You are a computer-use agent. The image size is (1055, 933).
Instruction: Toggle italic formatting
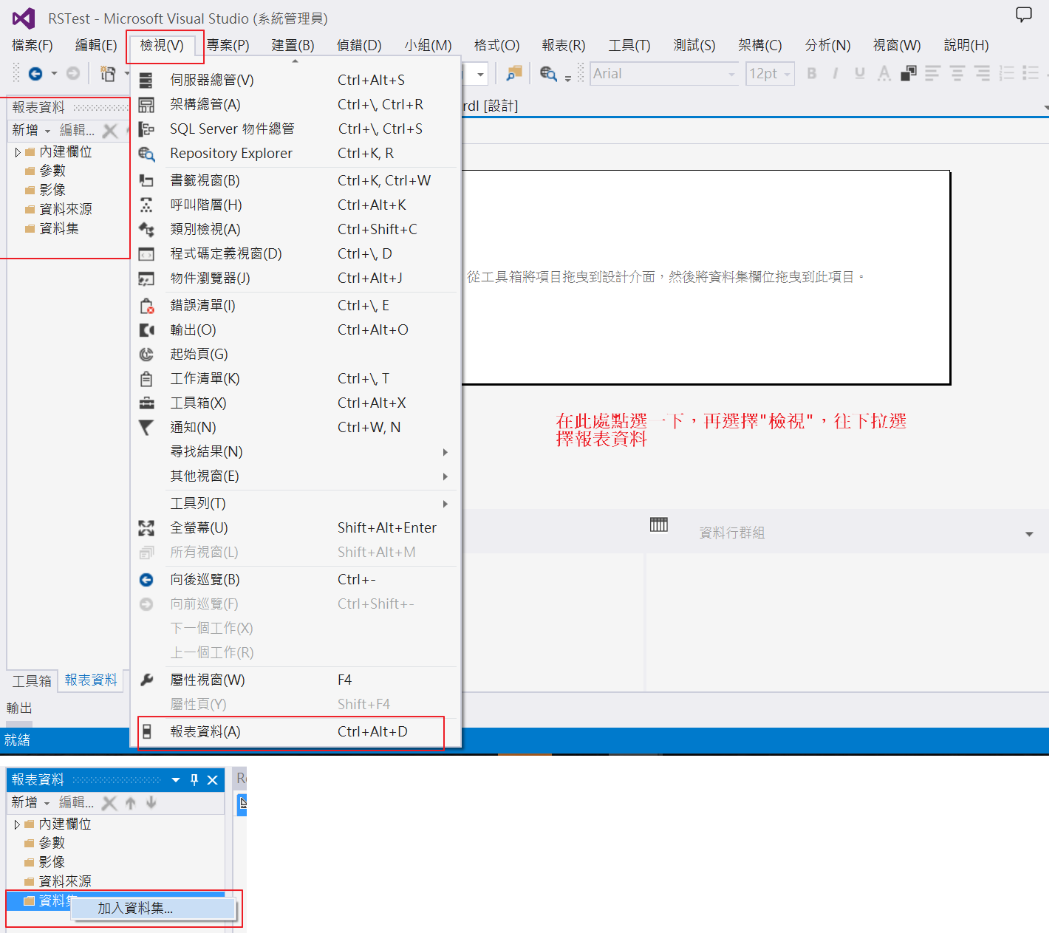(x=836, y=73)
